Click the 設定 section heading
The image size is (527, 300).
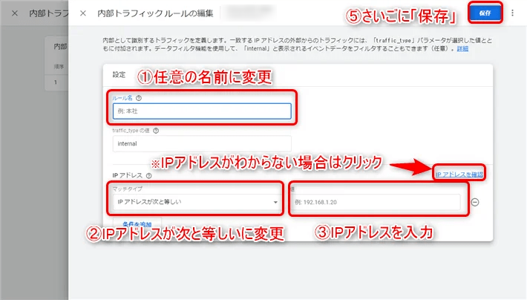119,75
